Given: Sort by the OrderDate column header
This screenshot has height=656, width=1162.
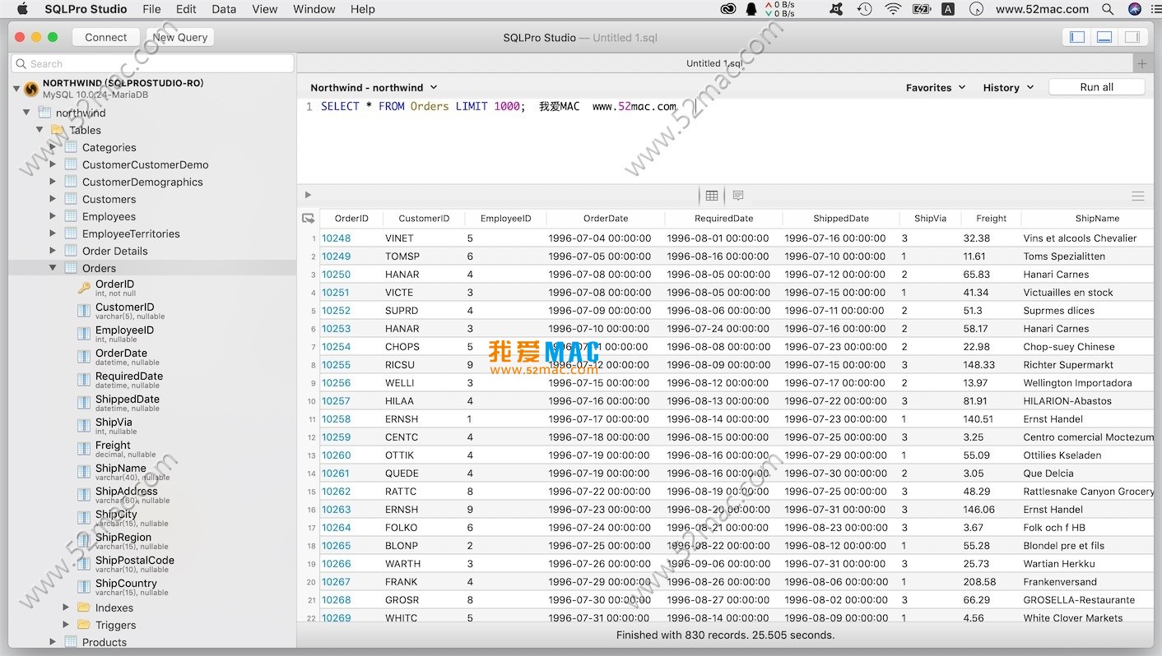Looking at the screenshot, I should tap(606, 219).
